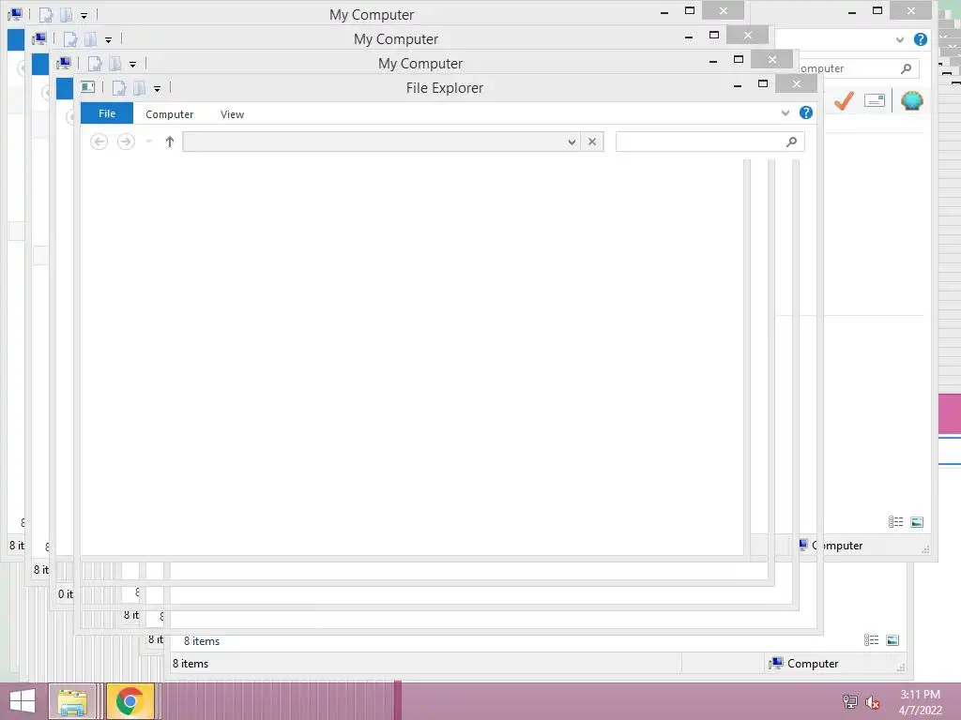The image size is (961, 720).
Task: Click 'Computer' label in upper right status bar
Action: click(837, 545)
